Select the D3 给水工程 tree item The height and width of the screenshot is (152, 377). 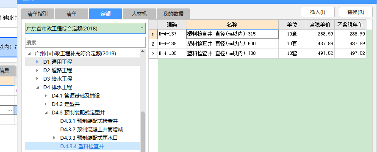coord(58,79)
